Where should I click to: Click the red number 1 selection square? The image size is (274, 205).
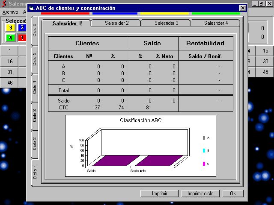[21, 38]
